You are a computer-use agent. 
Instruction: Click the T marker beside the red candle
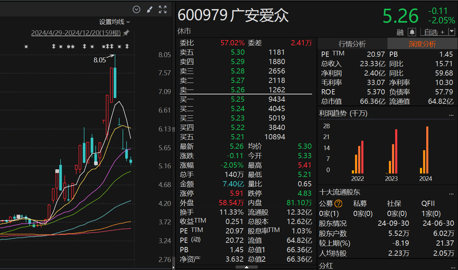(104, 121)
